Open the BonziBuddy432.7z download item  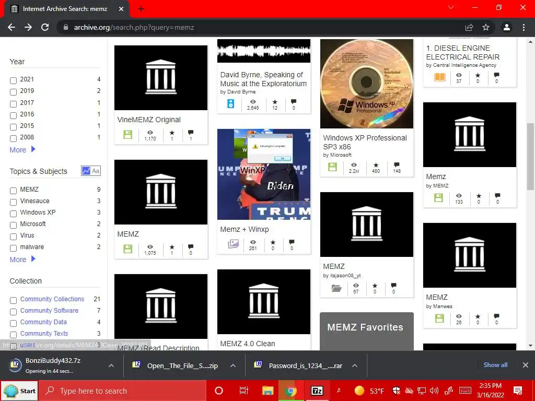click(53, 365)
